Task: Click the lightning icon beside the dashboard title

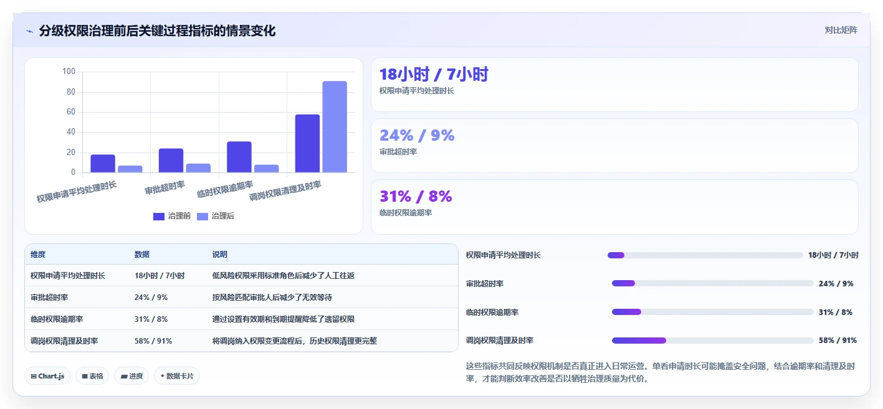Action: coord(30,31)
